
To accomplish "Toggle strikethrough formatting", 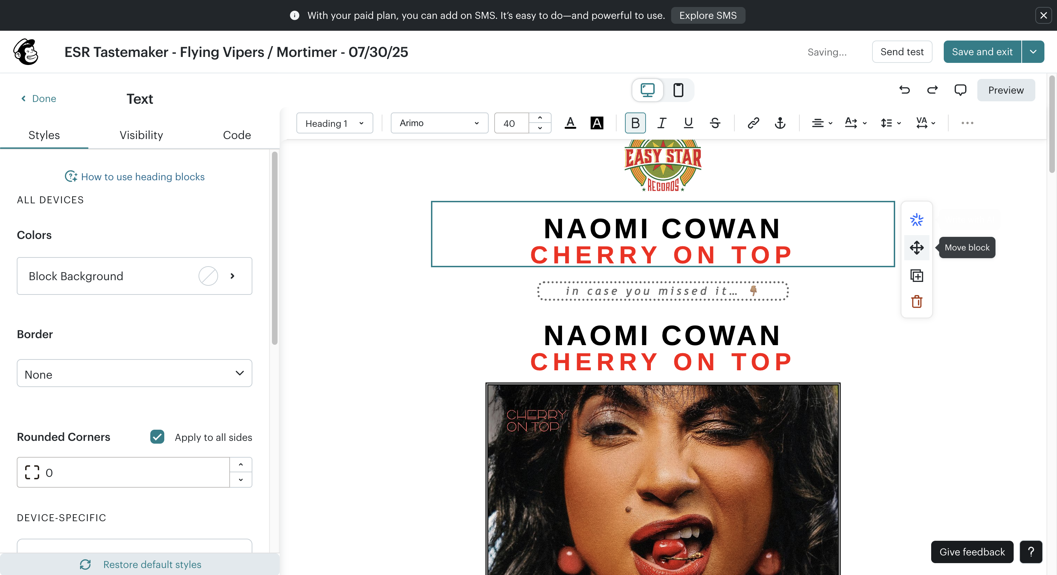I will pos(715,123).
